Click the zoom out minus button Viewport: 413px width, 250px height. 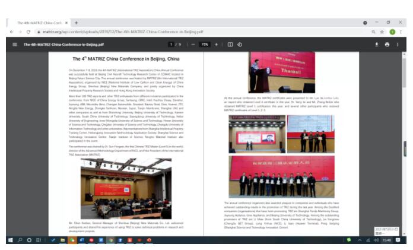(x=193, y=45)
